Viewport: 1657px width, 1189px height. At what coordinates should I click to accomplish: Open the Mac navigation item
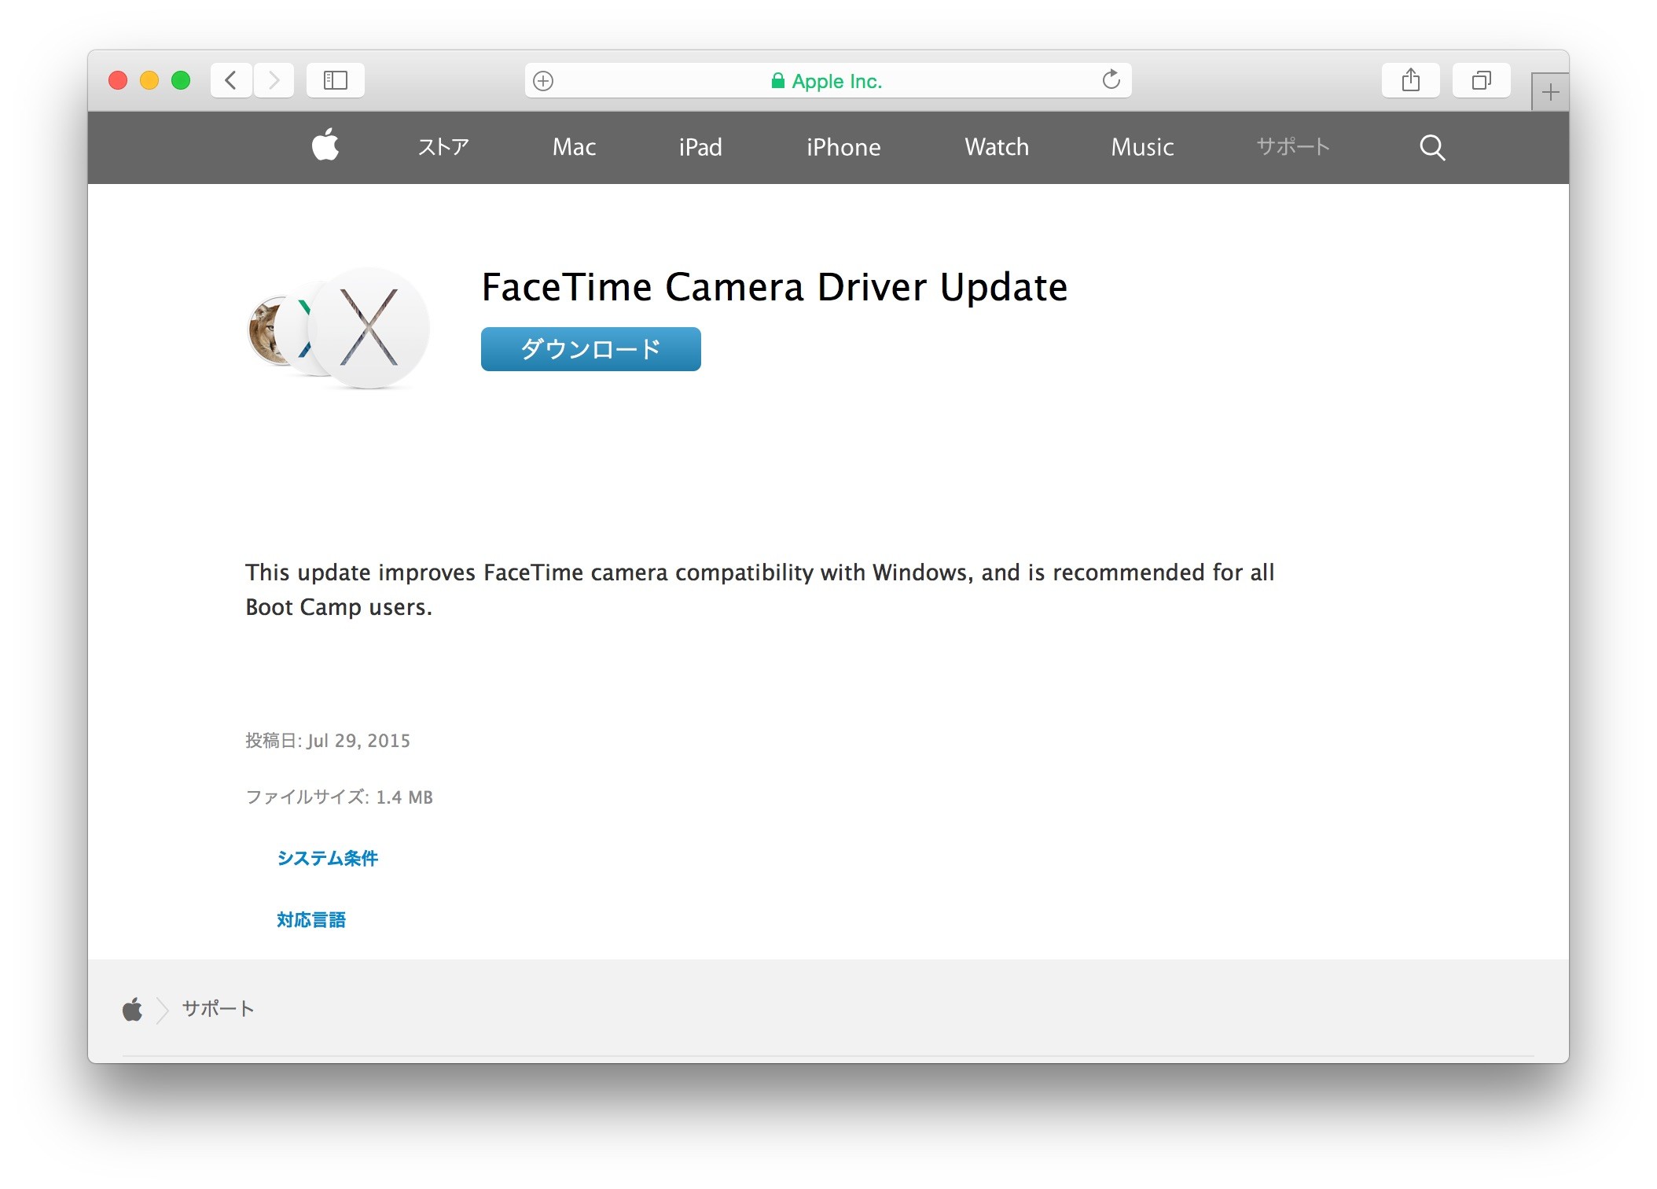(574, 147)
